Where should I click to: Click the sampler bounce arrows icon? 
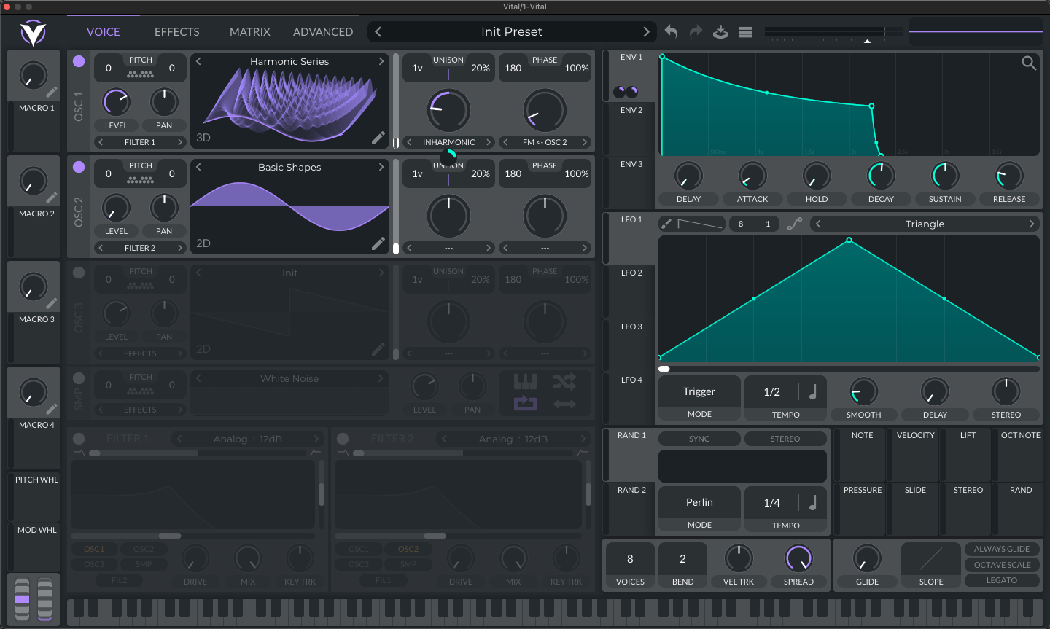tap(564, 403)
